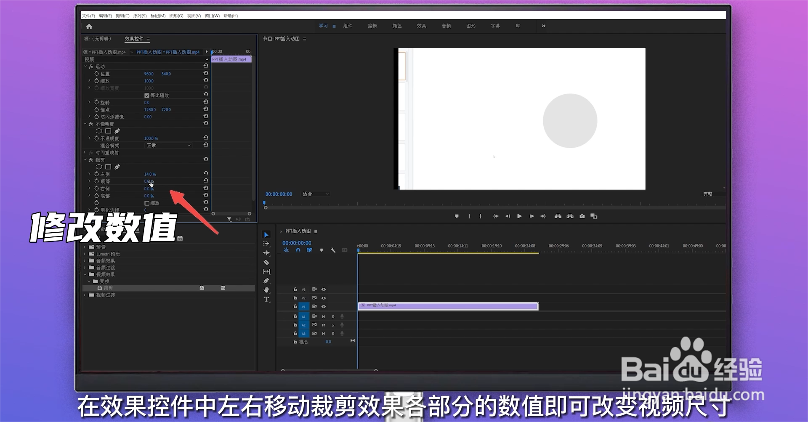Collapse the Crop (裁剪) effect
This screenshot has width=808, height=422.
coord(85,160)
